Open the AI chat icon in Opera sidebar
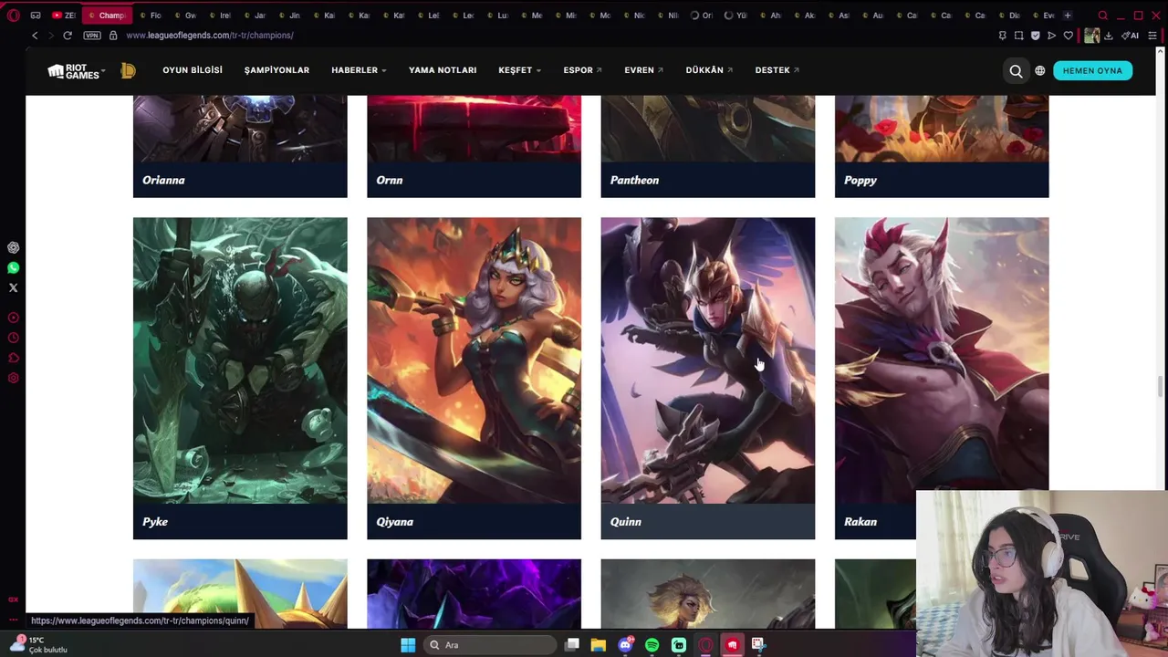The image size is (1168, 657). [13, 247]
